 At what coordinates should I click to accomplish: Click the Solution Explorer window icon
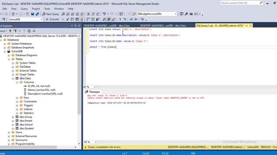[181, 14]
